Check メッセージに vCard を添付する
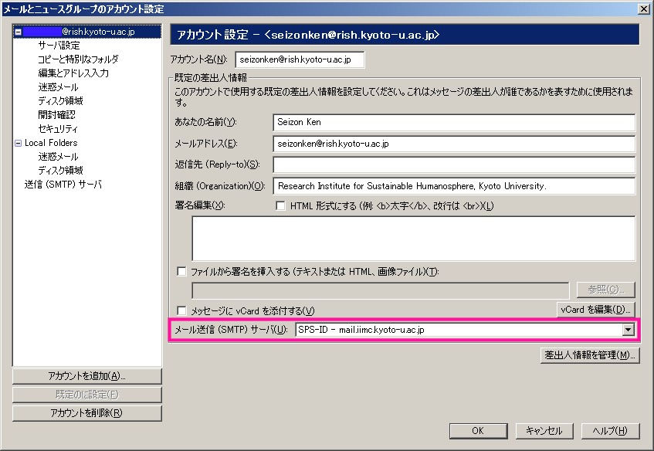Image resolution: width=654 pixels, height=451 pixels. point(182,310)
